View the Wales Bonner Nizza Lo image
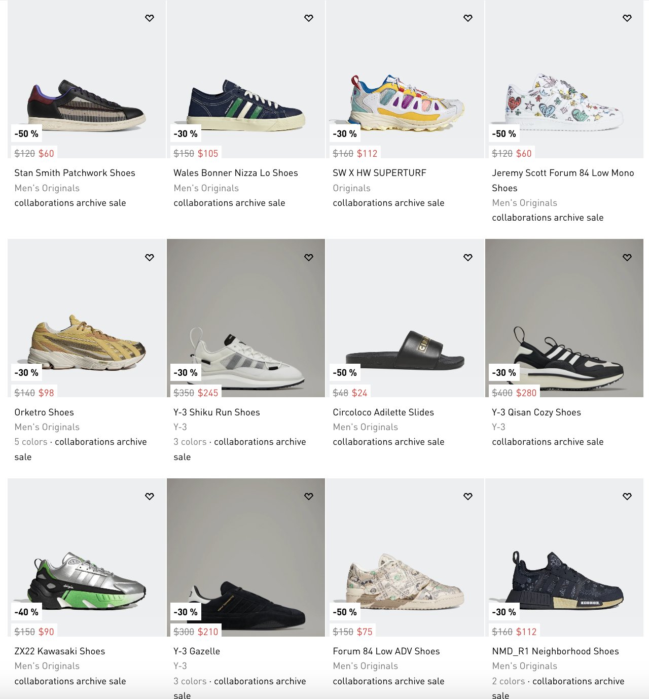 [246, 79]
